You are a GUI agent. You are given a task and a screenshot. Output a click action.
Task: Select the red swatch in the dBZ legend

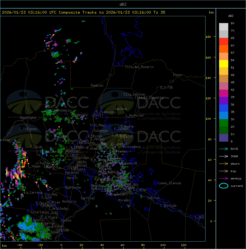point(224,42)
